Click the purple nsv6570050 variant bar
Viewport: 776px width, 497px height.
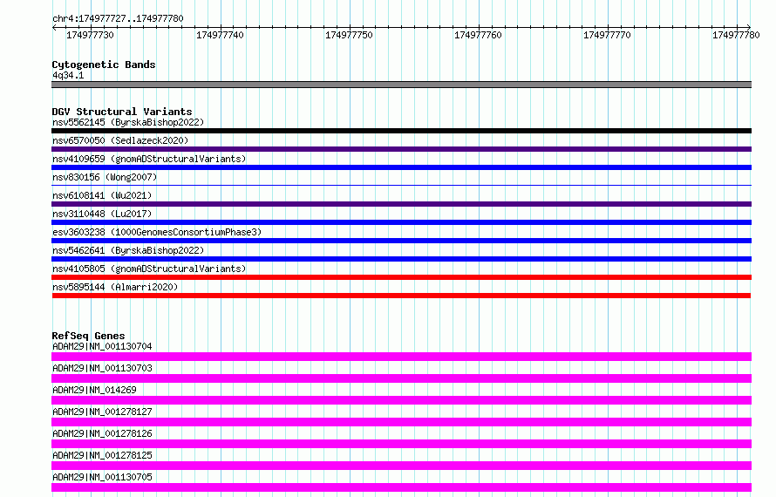401,149
